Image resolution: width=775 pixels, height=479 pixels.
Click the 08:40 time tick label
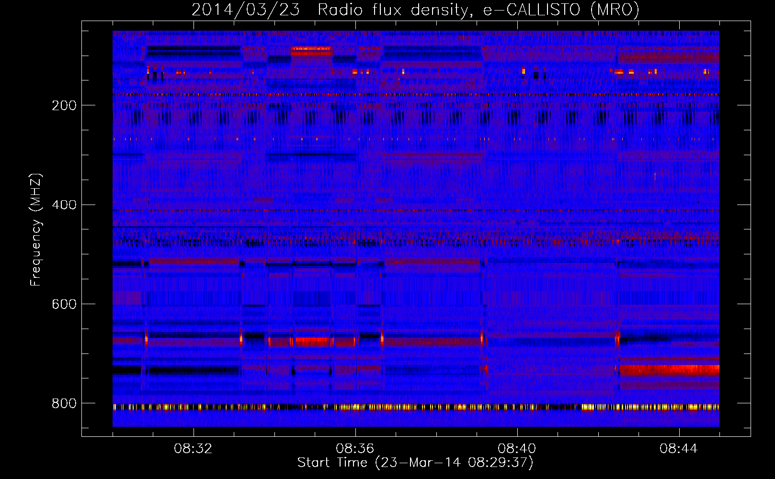[x=517, y=449]
